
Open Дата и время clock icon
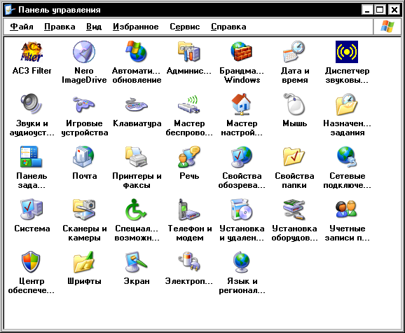[x=294, y=52]
